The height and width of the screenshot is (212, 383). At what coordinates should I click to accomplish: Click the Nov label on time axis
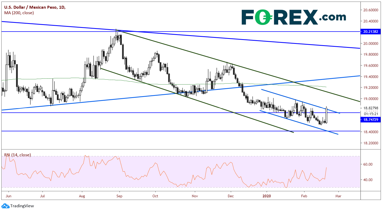click(195, 196)
